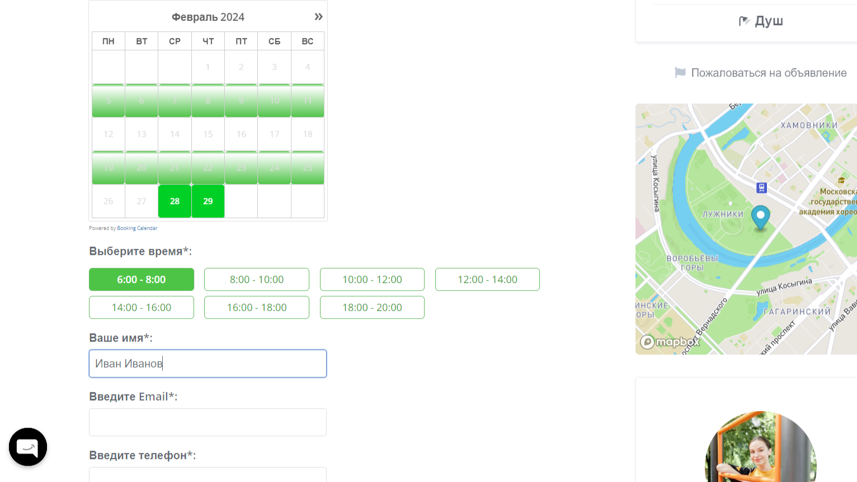Click the trainer's profile photo
The width and height of the screenshot is (857, 482).
[x=760, y=450]
